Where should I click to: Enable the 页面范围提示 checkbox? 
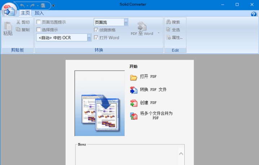tap(39, 22)
